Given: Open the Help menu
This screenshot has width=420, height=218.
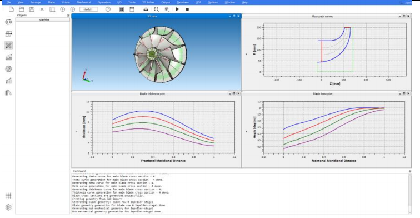Looking at the screenshot, I should tap(244, 2).
